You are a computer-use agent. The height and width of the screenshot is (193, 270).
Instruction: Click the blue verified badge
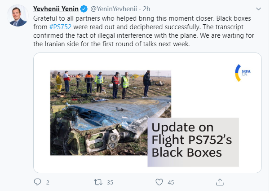click(x=83, y=9)
